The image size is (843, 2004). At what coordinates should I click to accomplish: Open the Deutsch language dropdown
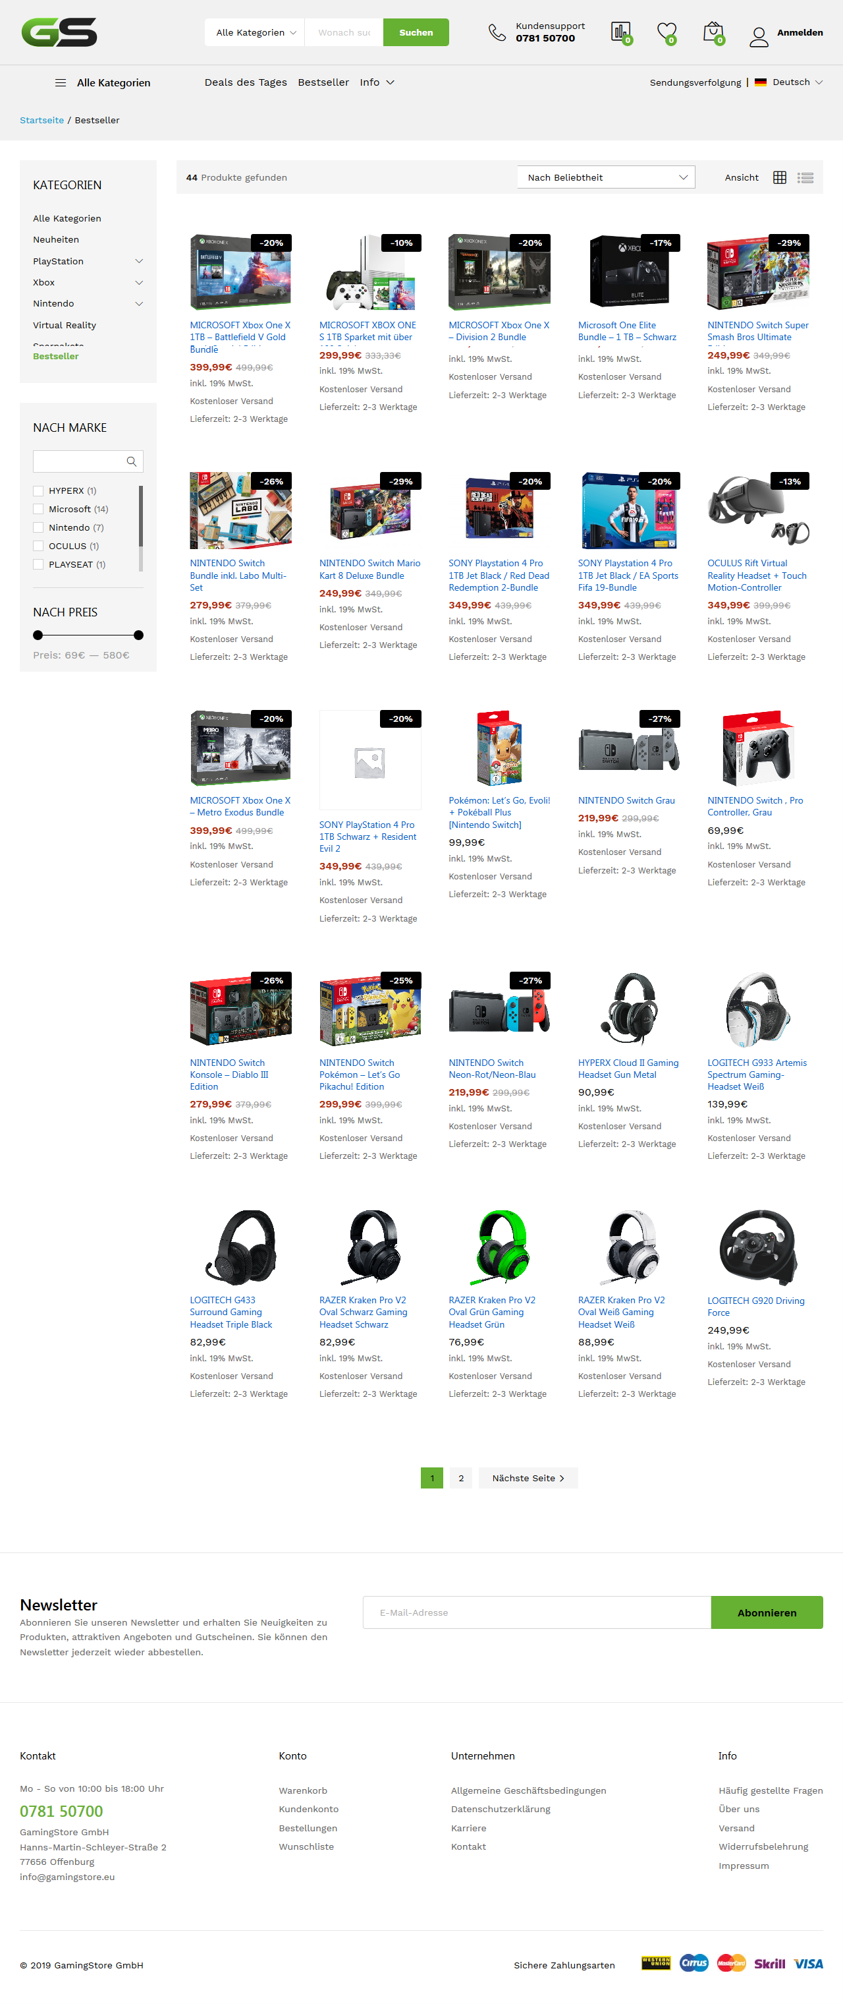click(x=788, y=82)
